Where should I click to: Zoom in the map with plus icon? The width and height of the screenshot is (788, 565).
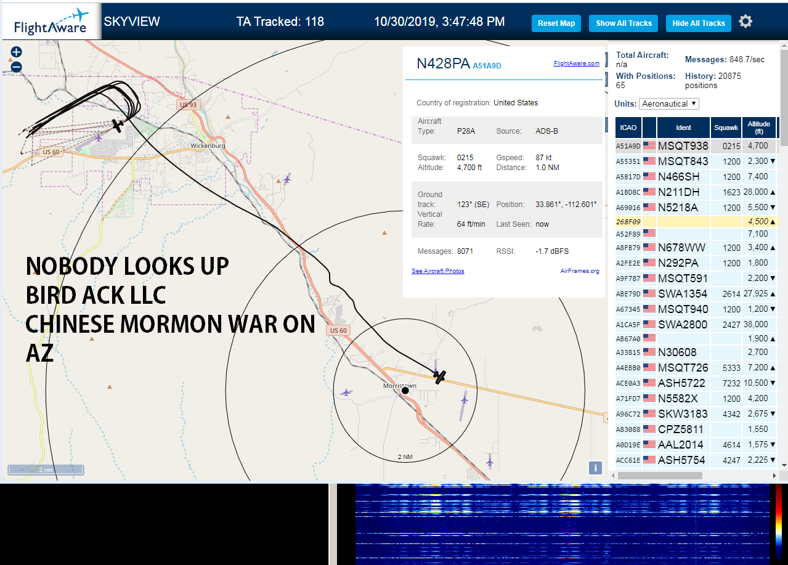tap(17, 52)
